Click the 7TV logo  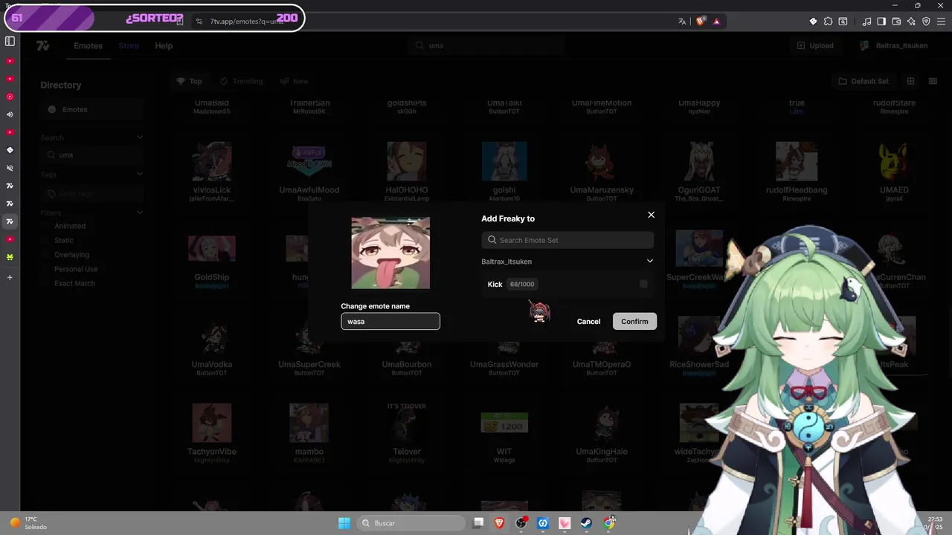click(43, 45)
